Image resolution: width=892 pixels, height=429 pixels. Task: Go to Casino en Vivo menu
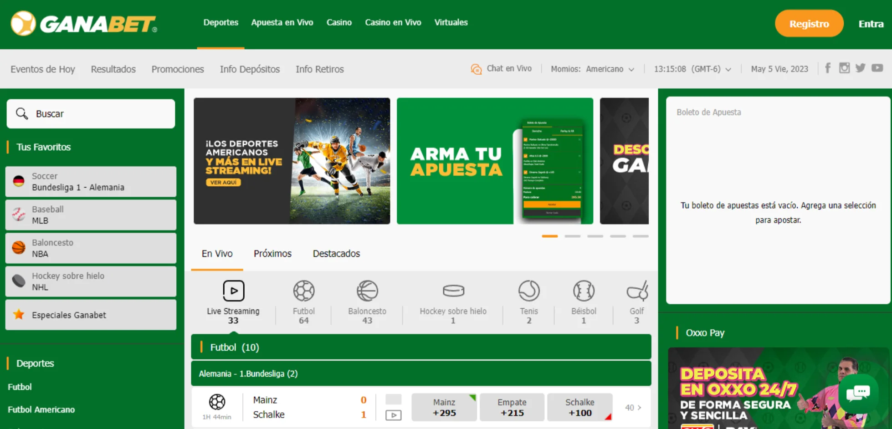(393, 22)
